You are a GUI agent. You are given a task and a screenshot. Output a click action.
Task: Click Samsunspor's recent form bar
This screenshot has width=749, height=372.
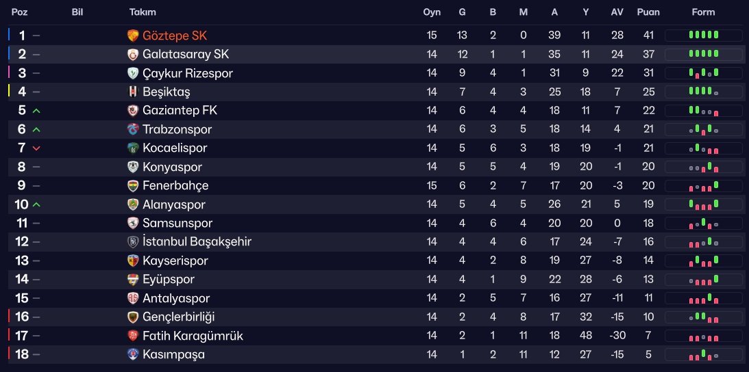point(704,223)
